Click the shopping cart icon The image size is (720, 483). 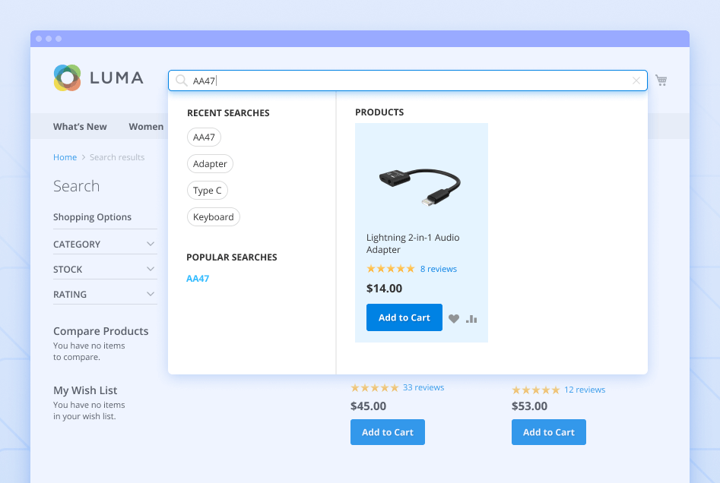[661, 80]
